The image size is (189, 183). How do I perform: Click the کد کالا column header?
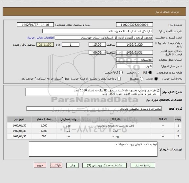pos(163,119)
